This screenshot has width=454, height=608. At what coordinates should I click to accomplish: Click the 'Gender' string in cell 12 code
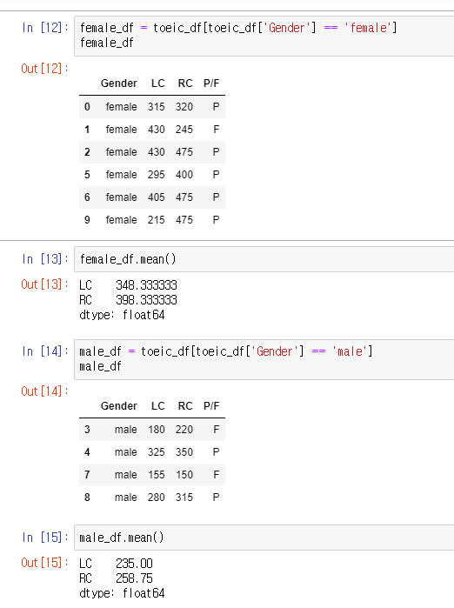point(286,28)
